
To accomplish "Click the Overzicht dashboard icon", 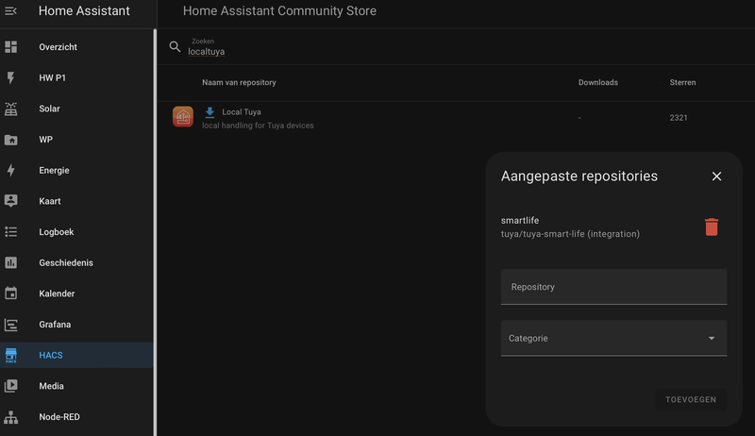I will 10,46.
